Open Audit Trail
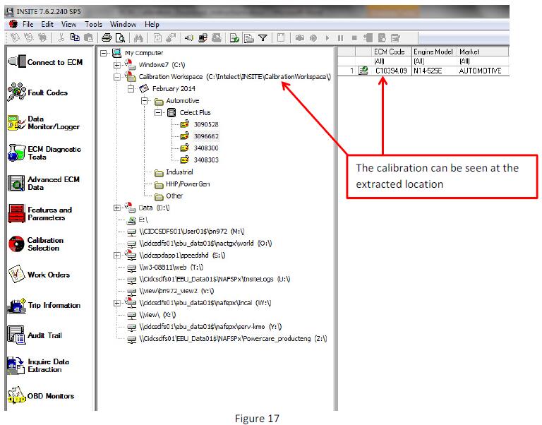Screen dimensions: 542x425 (x=35, y=335)
